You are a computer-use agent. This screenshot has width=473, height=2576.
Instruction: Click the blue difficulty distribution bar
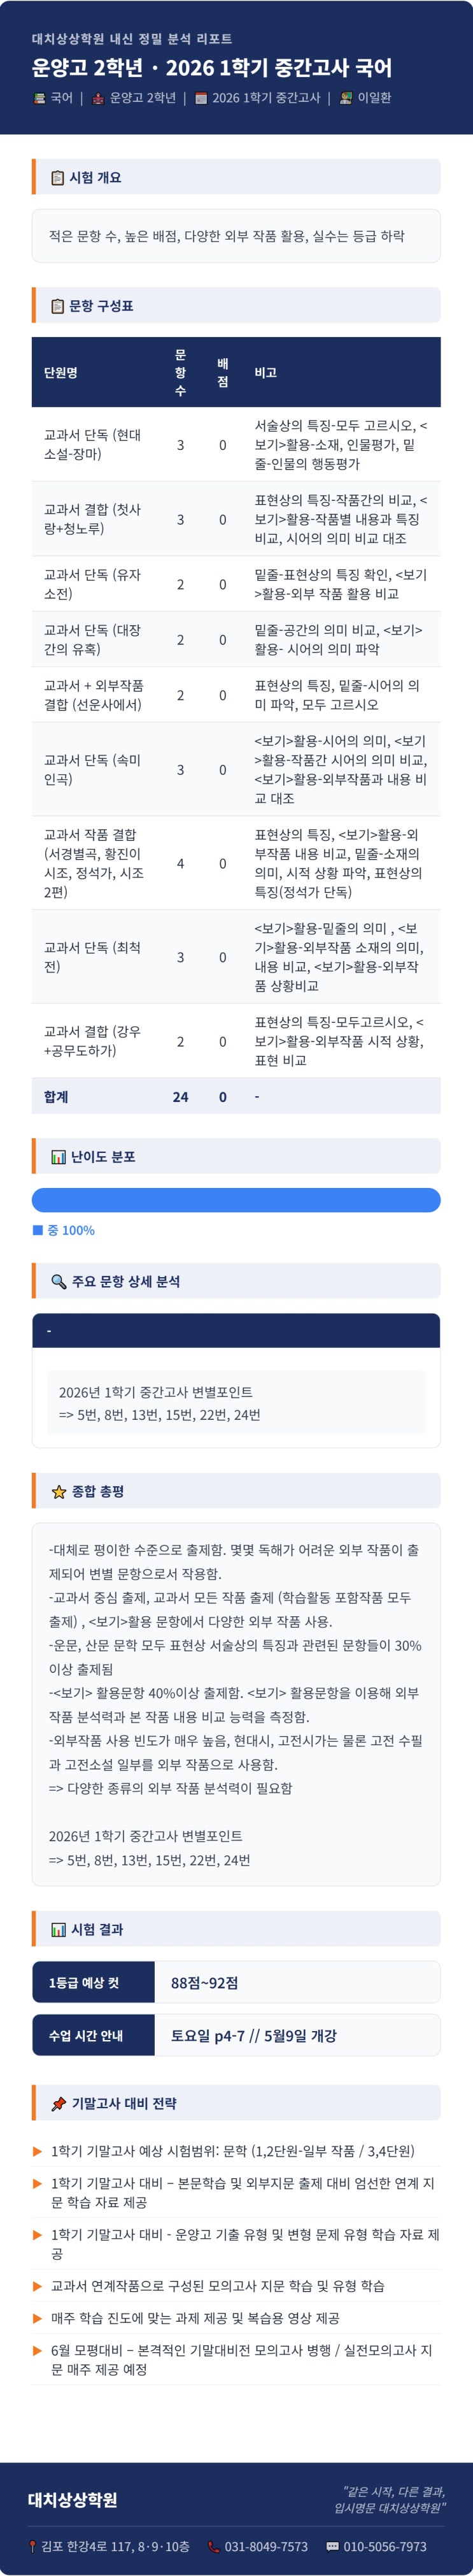click(236, 1200)
